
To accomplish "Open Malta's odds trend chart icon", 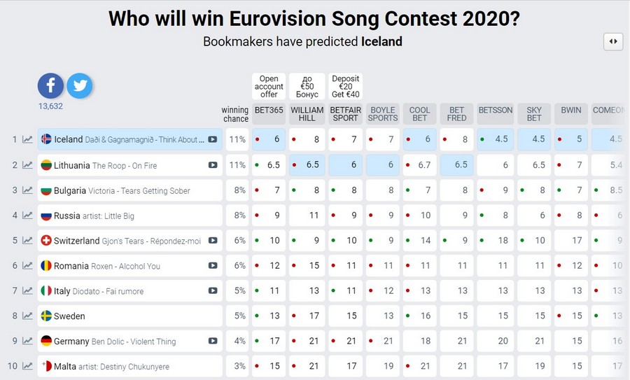I will (27, 366).
